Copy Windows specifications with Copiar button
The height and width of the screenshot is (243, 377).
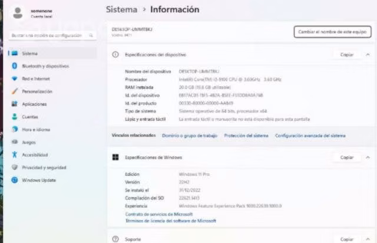[347, 157]
